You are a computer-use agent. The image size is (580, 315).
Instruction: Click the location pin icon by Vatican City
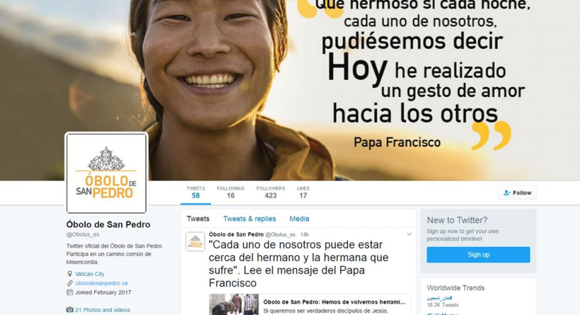[x=70, y=274]
